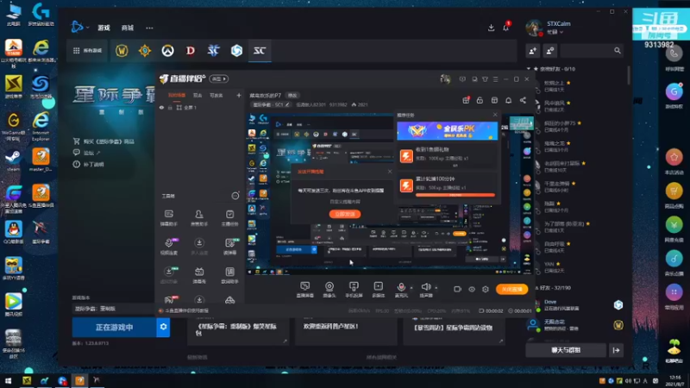Open the filter funnel icon in Douyu title bar

485,79
